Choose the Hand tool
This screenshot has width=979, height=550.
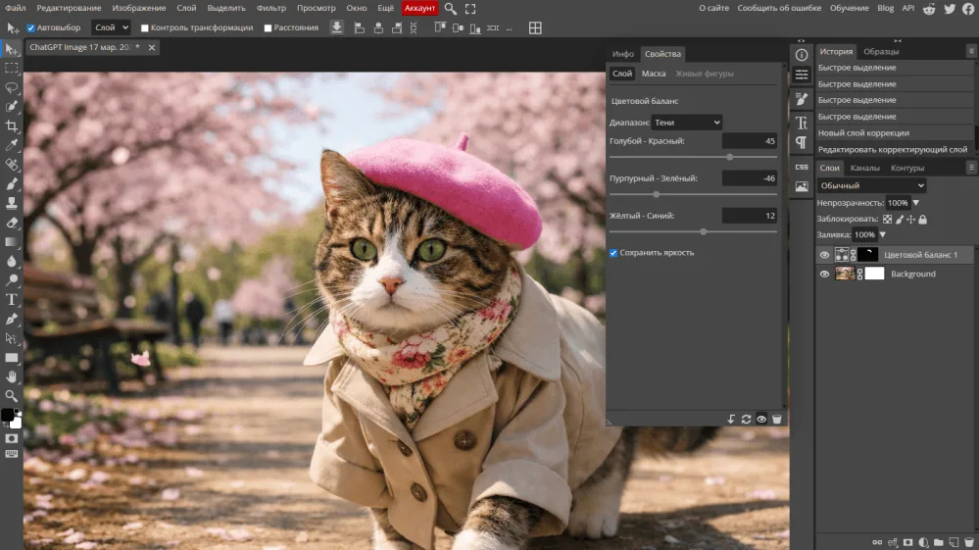coord(12,376)
